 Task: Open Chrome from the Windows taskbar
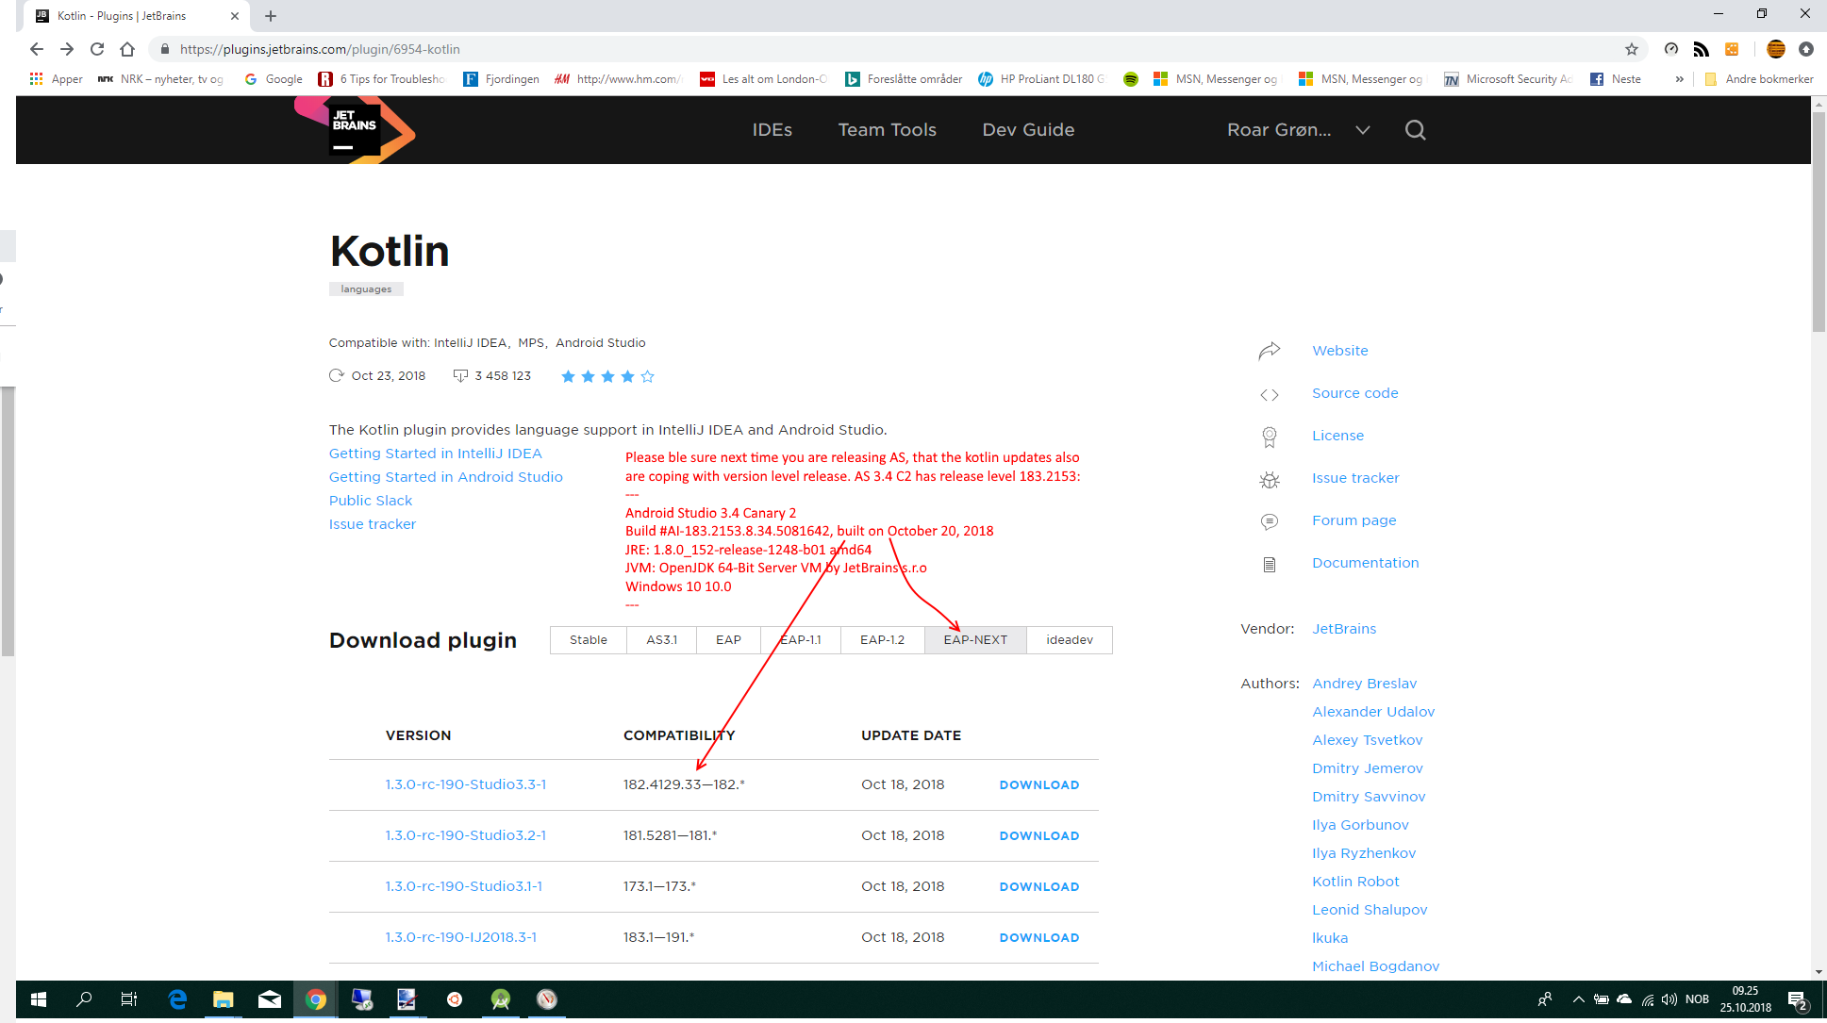pos(315,999)
